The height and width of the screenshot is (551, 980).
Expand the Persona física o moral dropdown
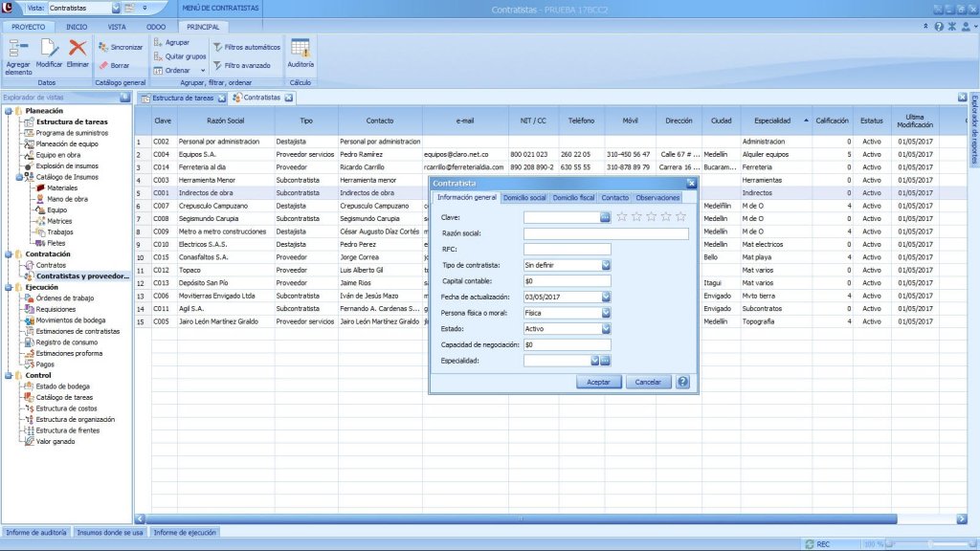(x=606, y=312)
